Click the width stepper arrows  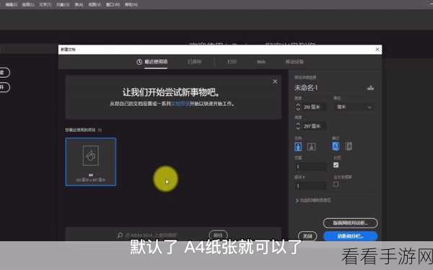coord(297,107)
